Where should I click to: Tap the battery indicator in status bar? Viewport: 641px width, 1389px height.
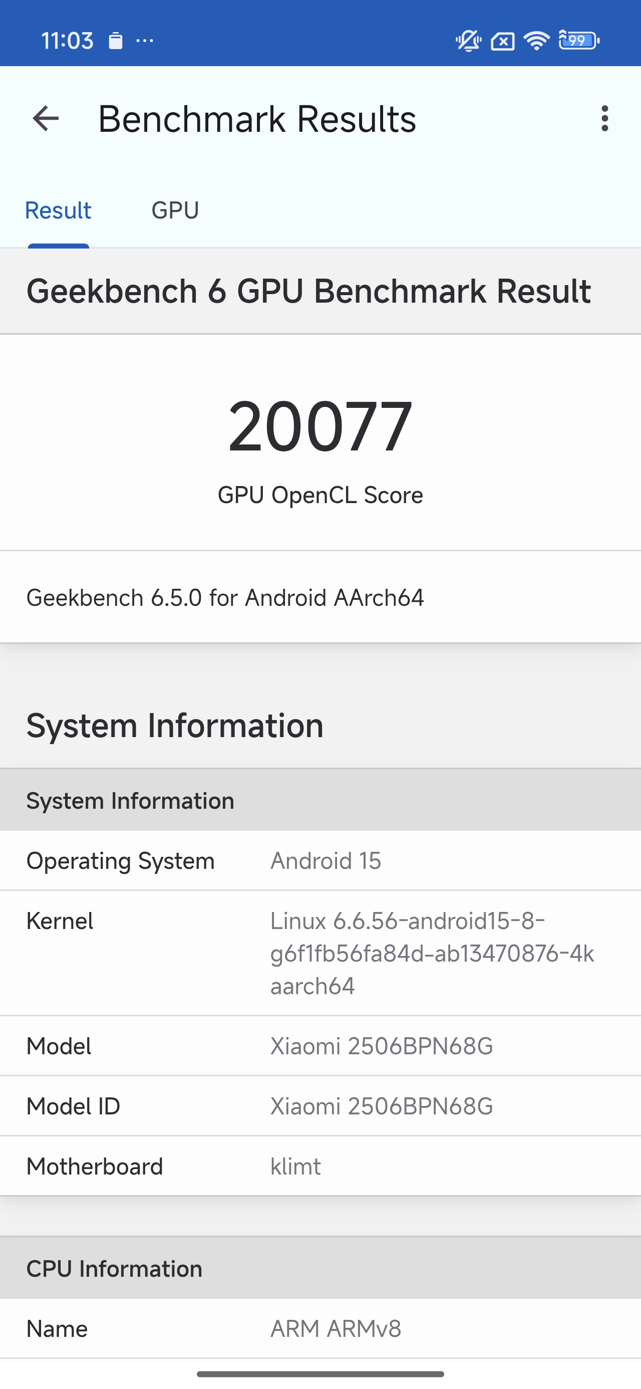[x=578, y=41]
